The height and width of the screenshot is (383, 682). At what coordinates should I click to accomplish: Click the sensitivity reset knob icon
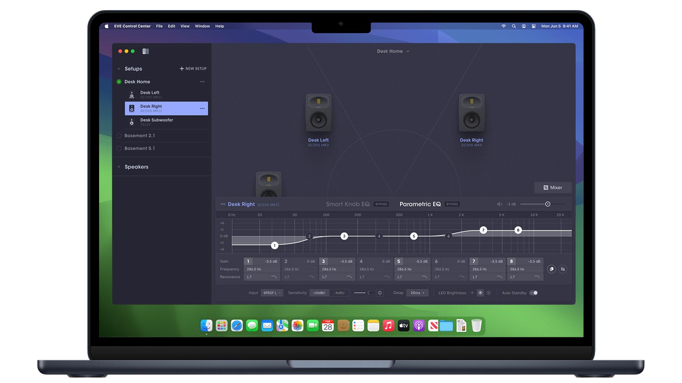click(x=380, y=293)
